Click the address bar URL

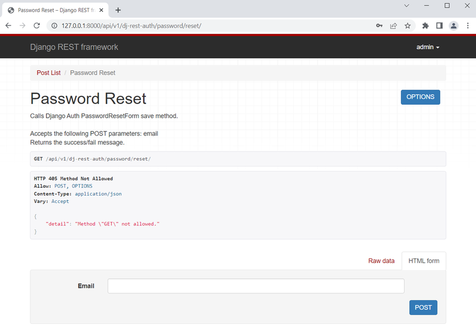(131, 26)
